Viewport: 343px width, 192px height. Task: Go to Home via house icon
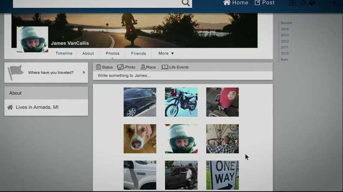click(x=227, y=3)
